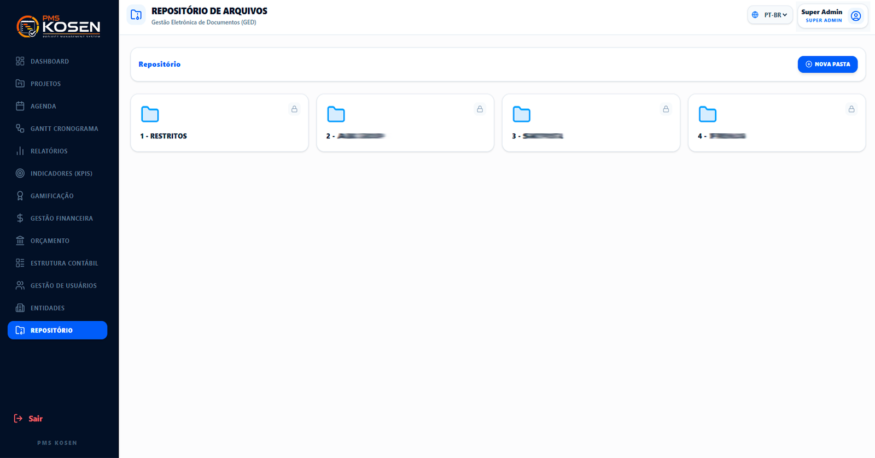Open Orçamento menu item
Screen dimensions: 875x458
tap(57, 240)
